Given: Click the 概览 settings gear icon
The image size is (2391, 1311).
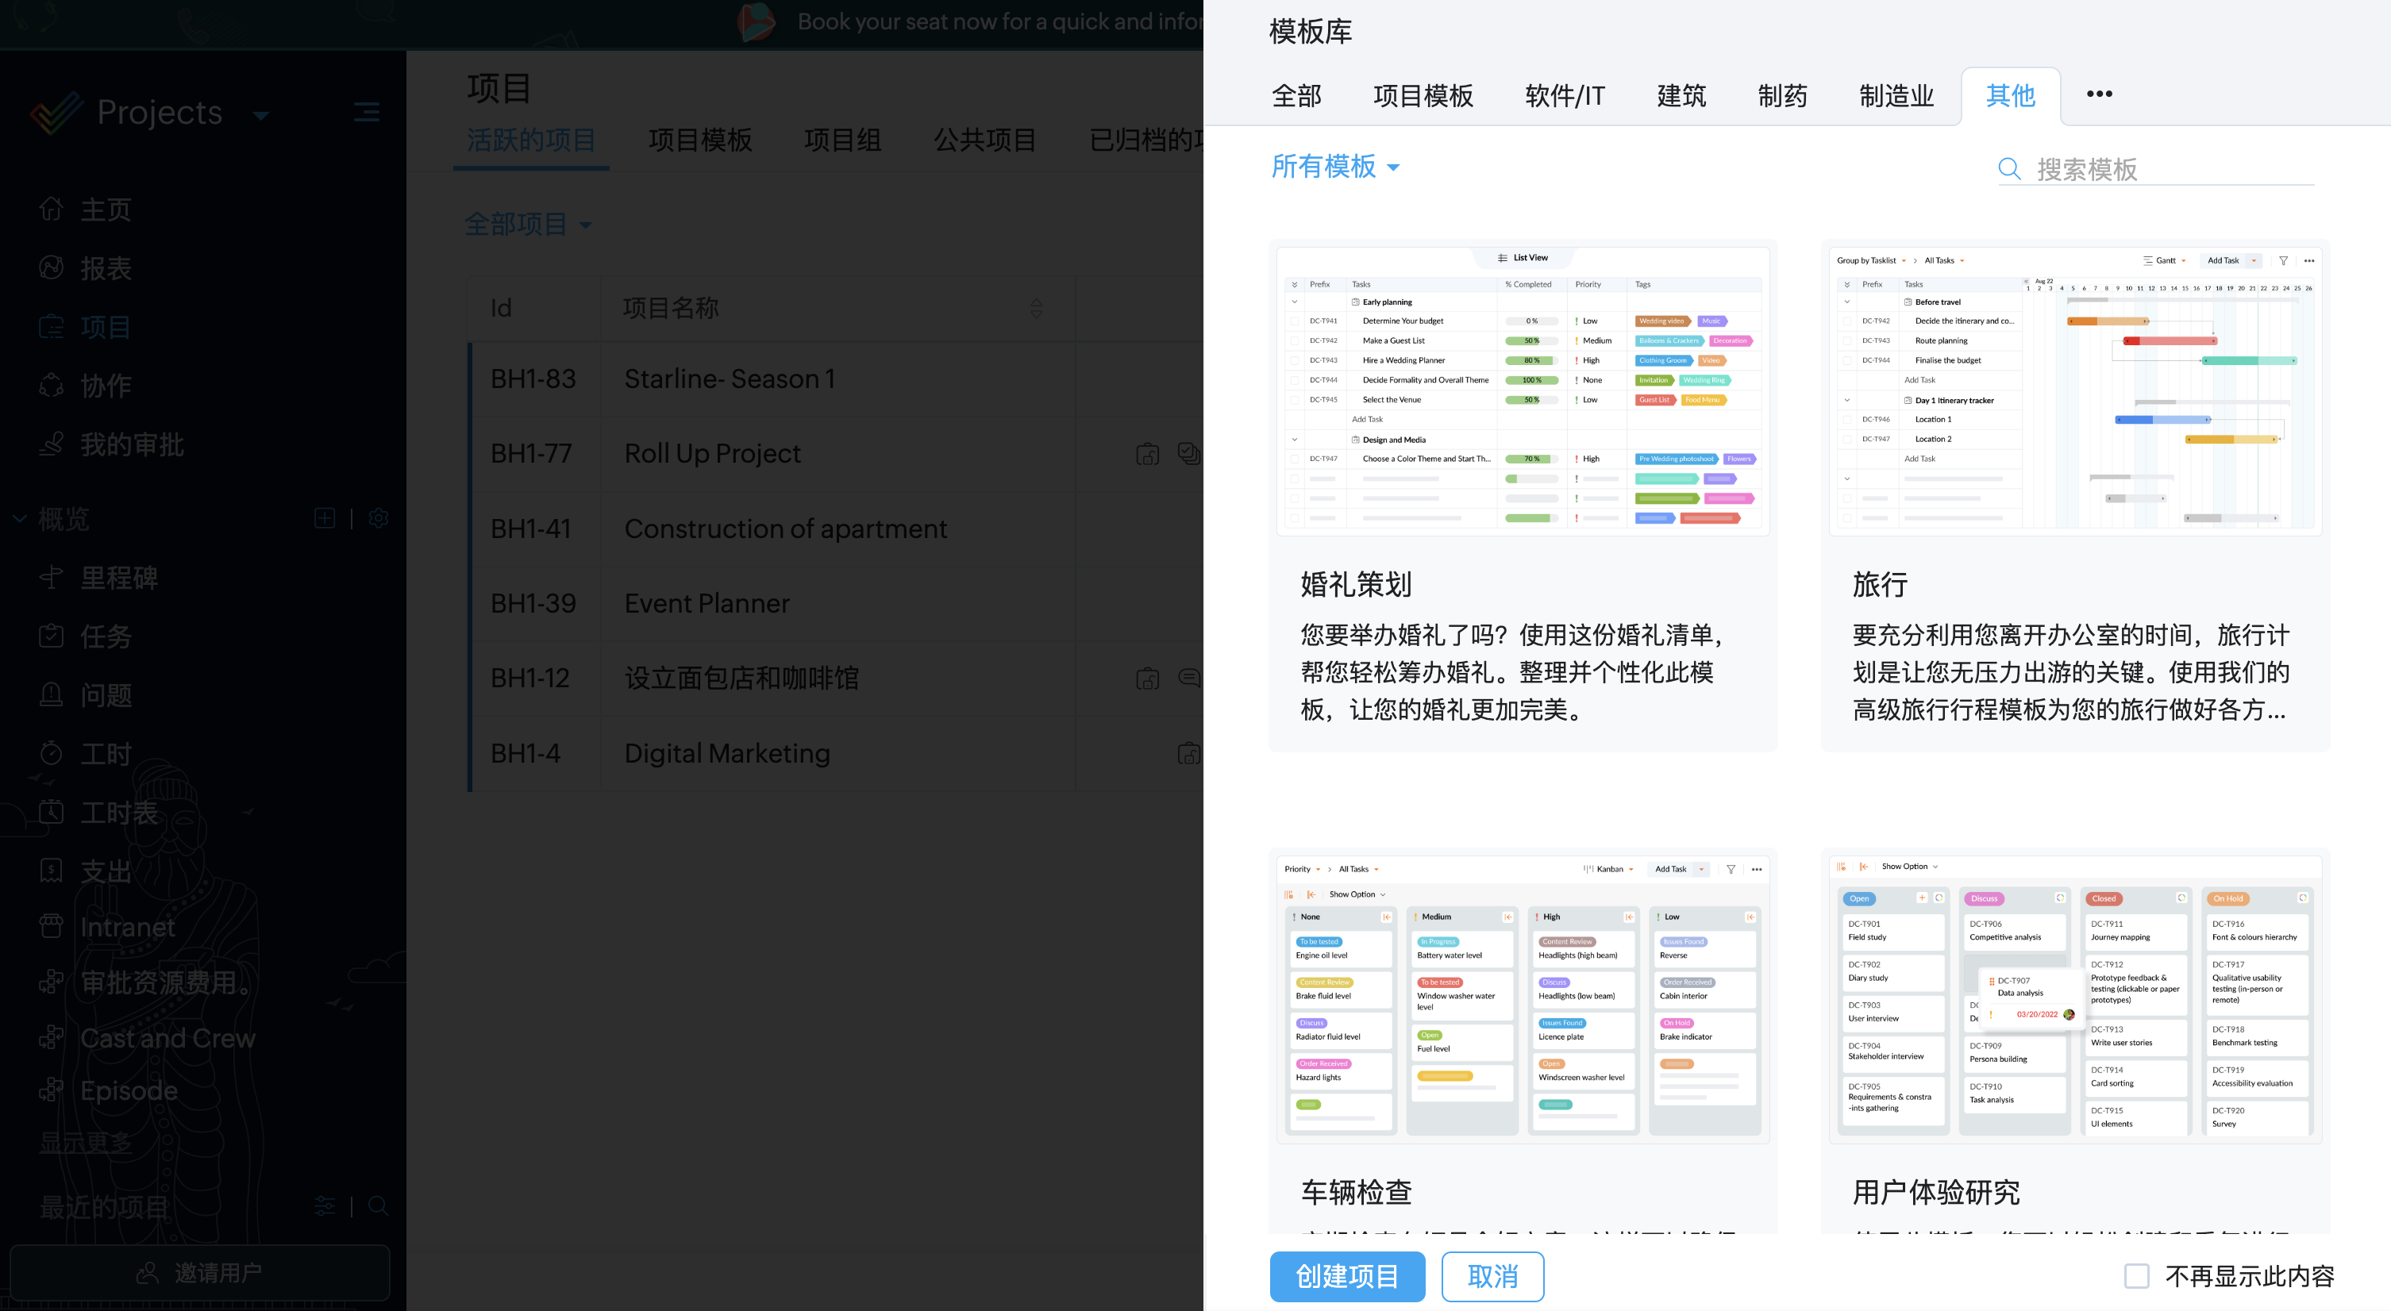Looking at the screenshot, I should pos(378,519).
